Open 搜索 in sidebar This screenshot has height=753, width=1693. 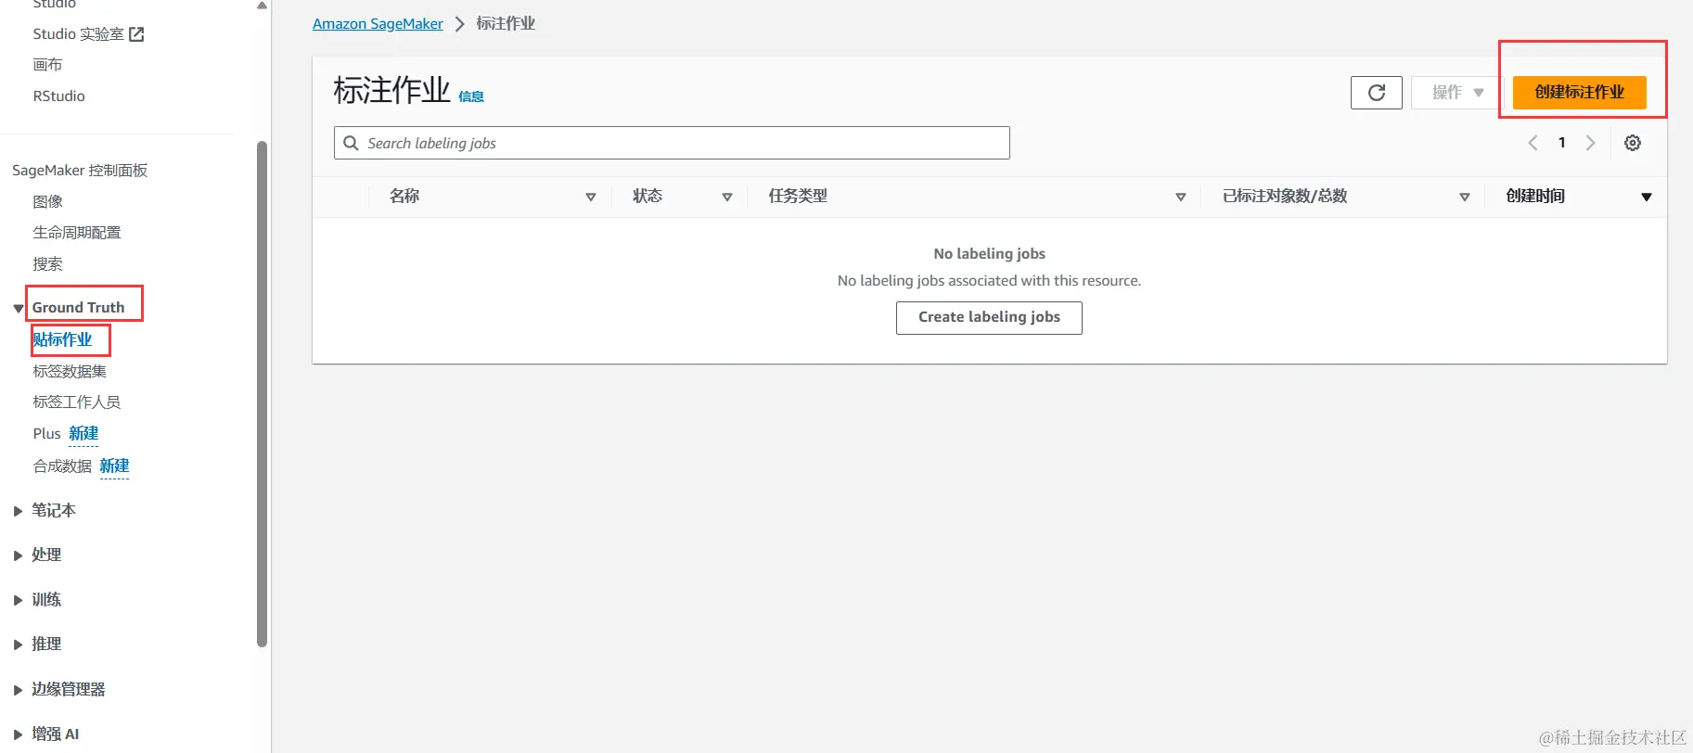47,263
